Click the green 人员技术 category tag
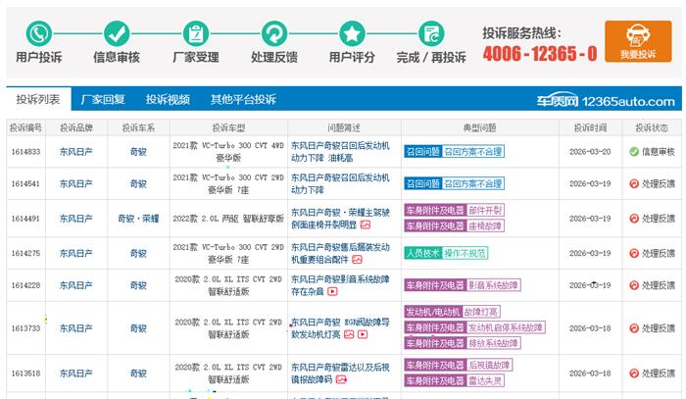This screenshot has height=399, width=686. pos(422,253)
